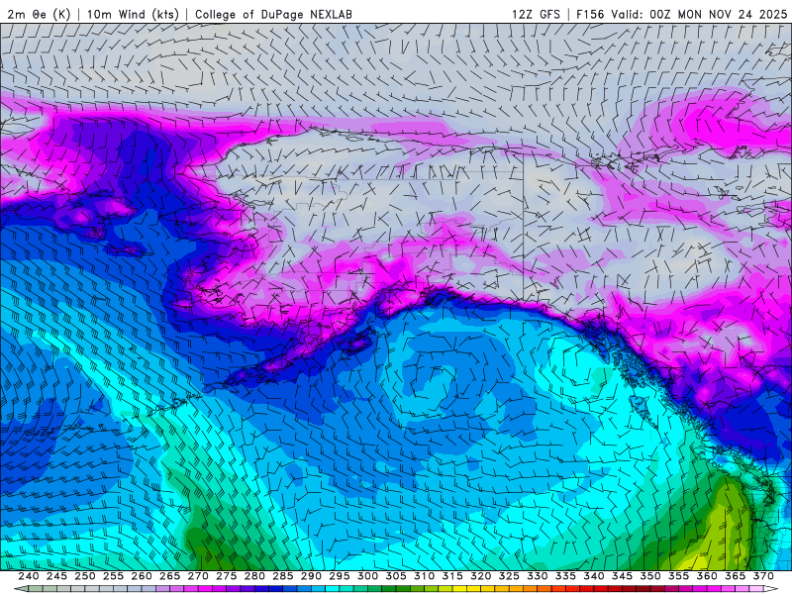Click the 365 color scale label
This screenshot has height=594, width=792.
click(736, 576)
